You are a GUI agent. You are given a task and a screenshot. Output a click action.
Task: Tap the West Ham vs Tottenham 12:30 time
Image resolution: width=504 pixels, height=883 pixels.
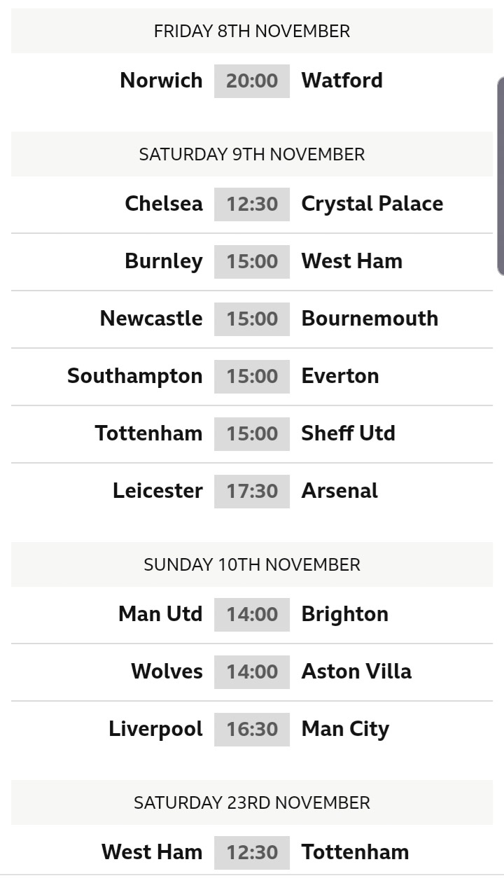click(x=252, y=852)
